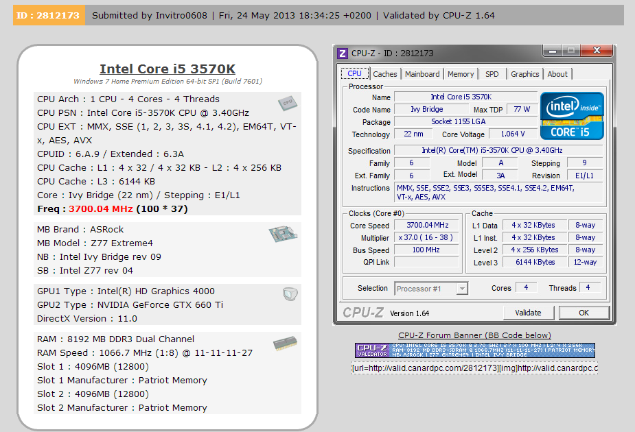The height and width of the screenshot is (432, 635).
Task: Click the Package value Socket 1155 LGA
Action: point(465,121)
